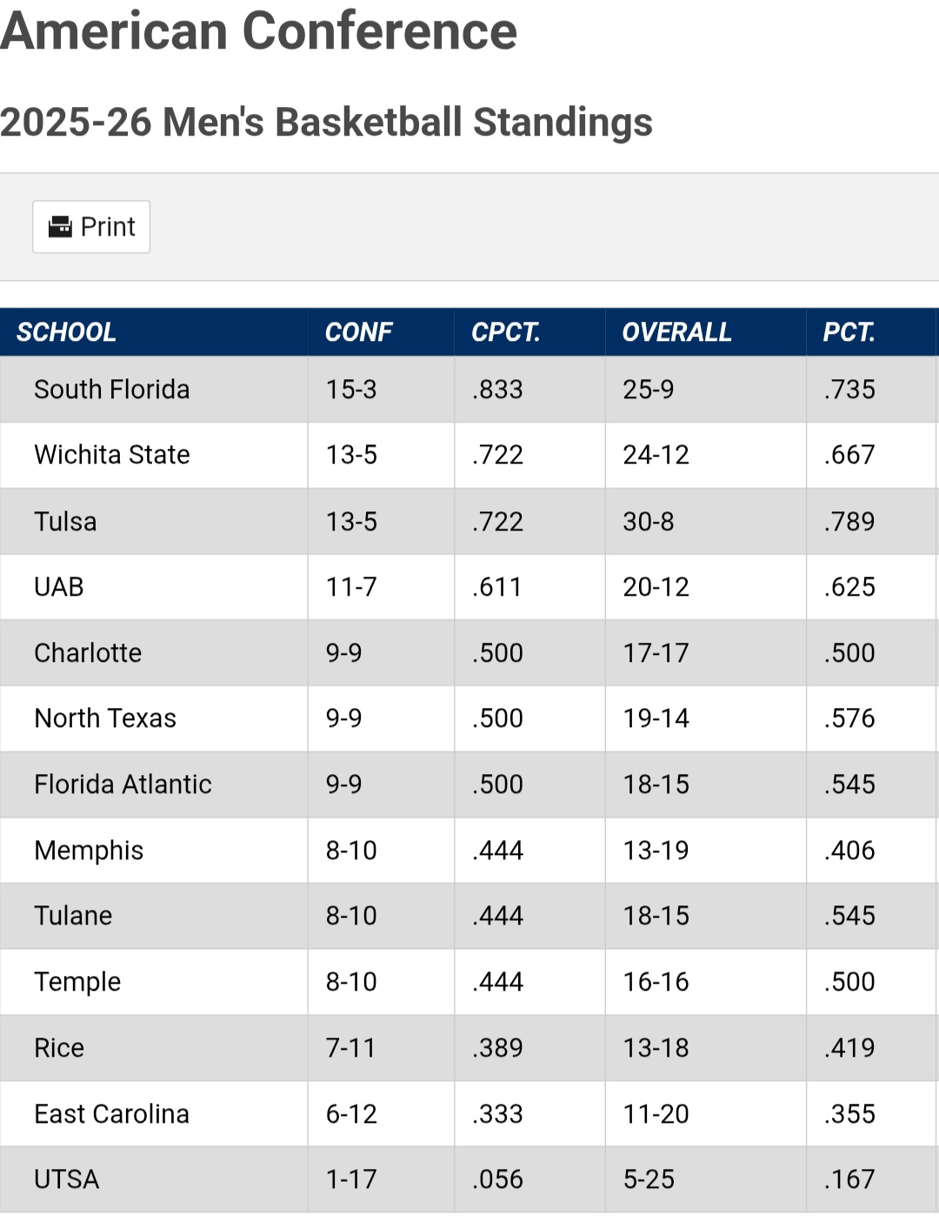Click the OVERALL column header
Screen dimensions: 939x1216
pos(676,332)
